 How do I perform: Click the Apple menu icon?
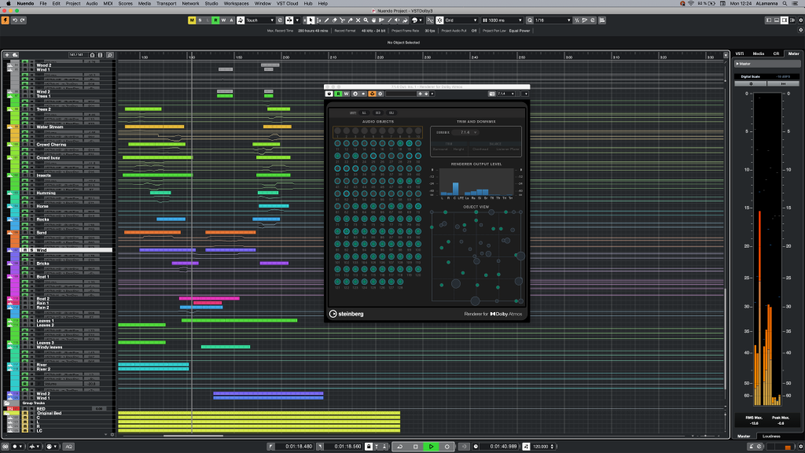[x=8, y=3]
